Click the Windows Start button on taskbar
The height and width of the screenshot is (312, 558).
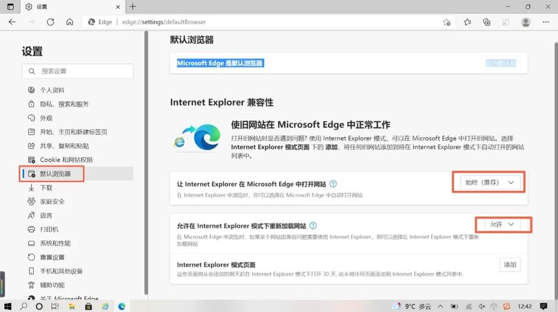click(x=7, y=306)
